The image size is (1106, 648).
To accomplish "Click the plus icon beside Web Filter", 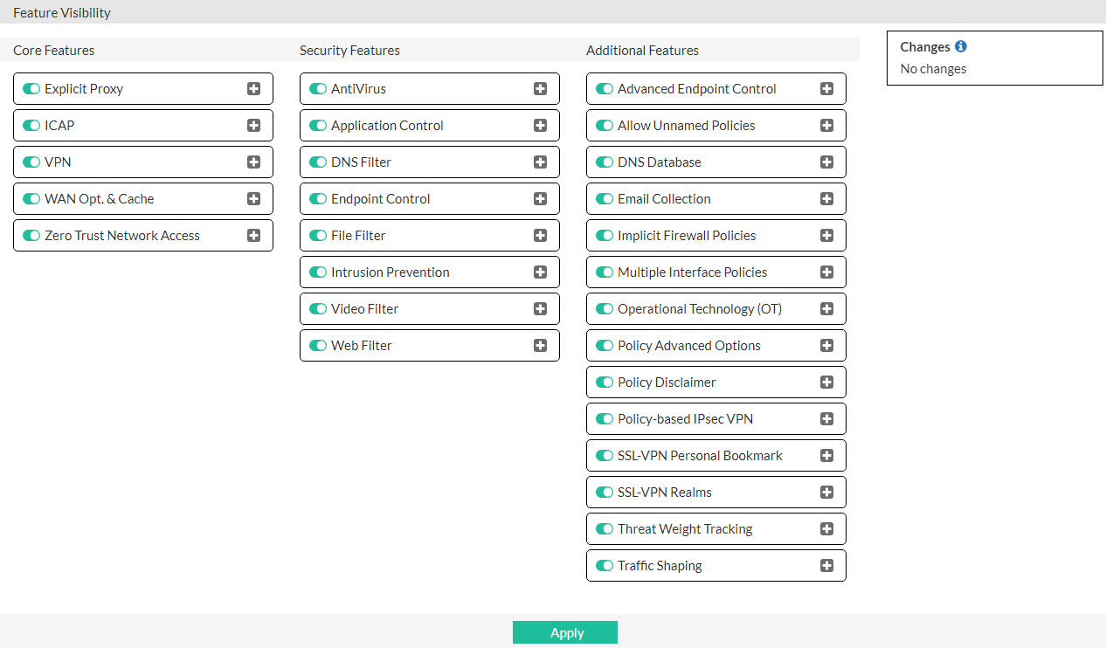I will [540, 346].
